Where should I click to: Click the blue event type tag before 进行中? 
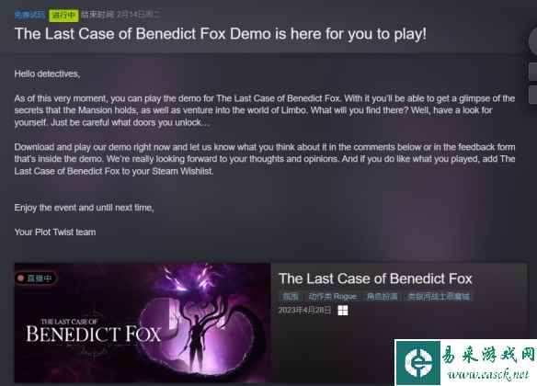click(x=29, y=15)
